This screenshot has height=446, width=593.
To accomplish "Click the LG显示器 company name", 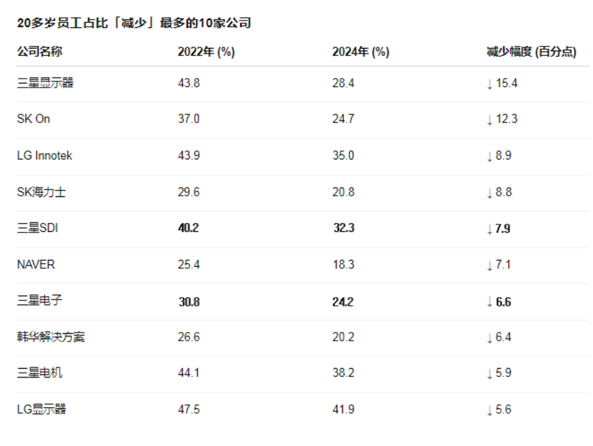I will tap(41, 409).
